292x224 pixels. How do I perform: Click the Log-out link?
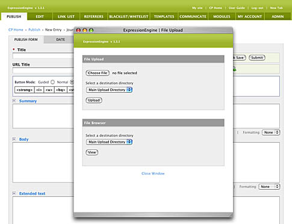pyautogui.click(x=257, y=8)
